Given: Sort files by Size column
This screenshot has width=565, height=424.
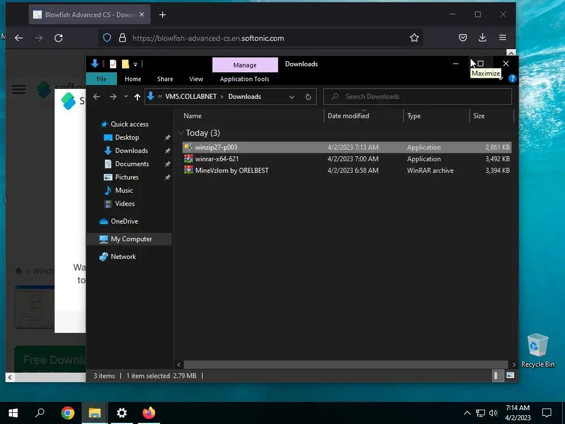Looking at the screenshot, I should click(478, 116).
